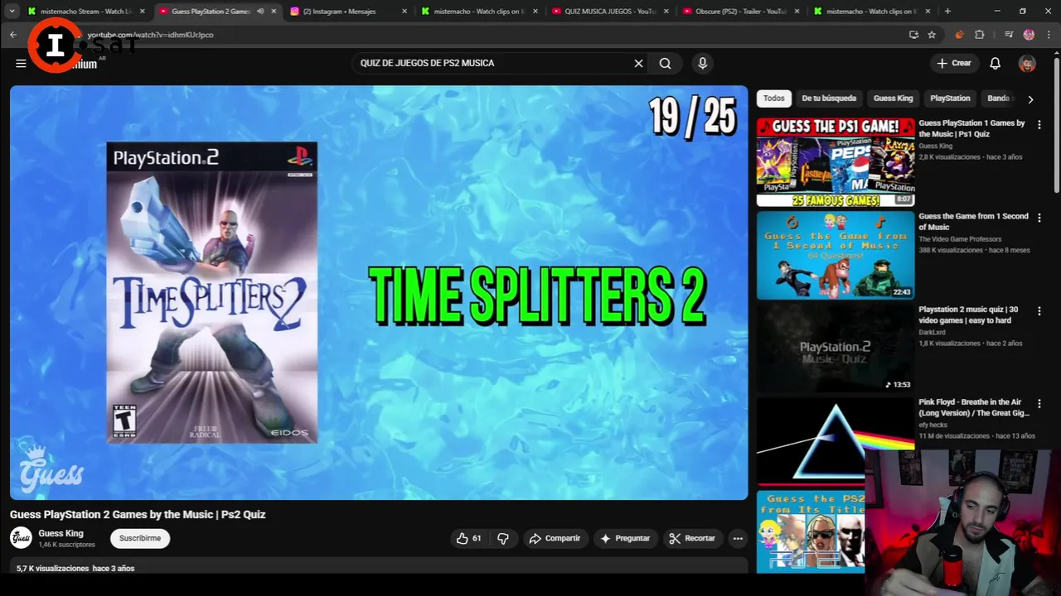Open the notifications bell

995,63
